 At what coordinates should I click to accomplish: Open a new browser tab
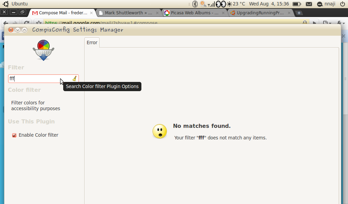coord(299,13)
